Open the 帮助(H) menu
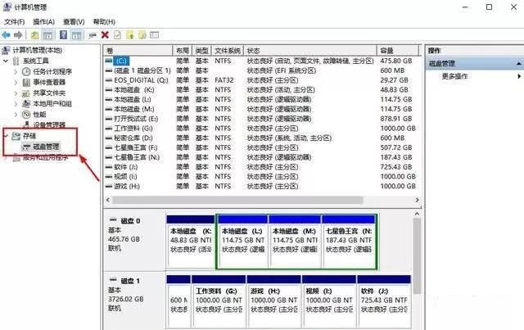 tap(104, 22)
